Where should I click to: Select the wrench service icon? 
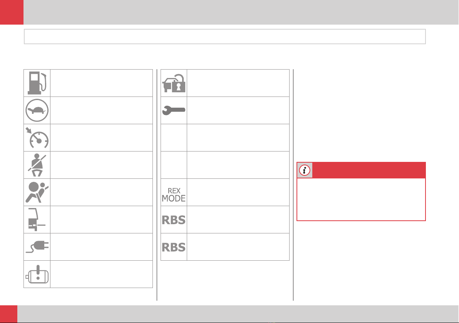174,110
